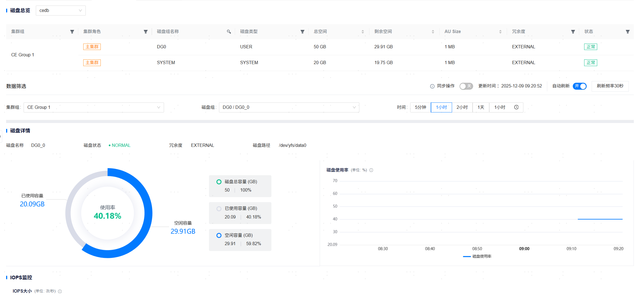Click the 刷新频率30秒 button
Viewport: 638px width, 299px height.
pyautogui.click(x=610, y=86)
